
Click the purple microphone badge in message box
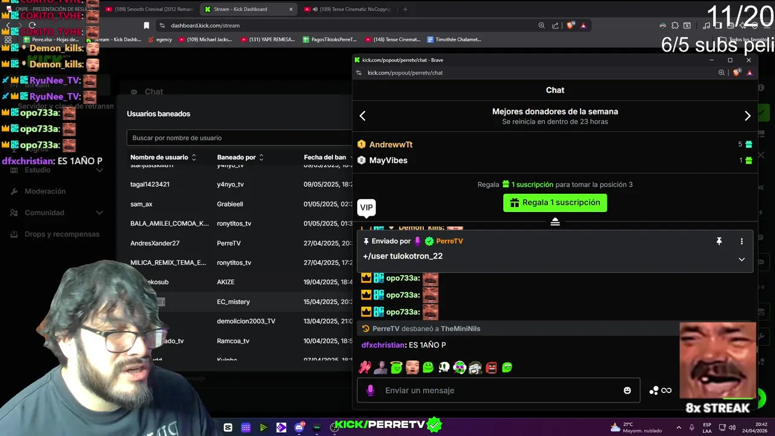pos(370,391)
